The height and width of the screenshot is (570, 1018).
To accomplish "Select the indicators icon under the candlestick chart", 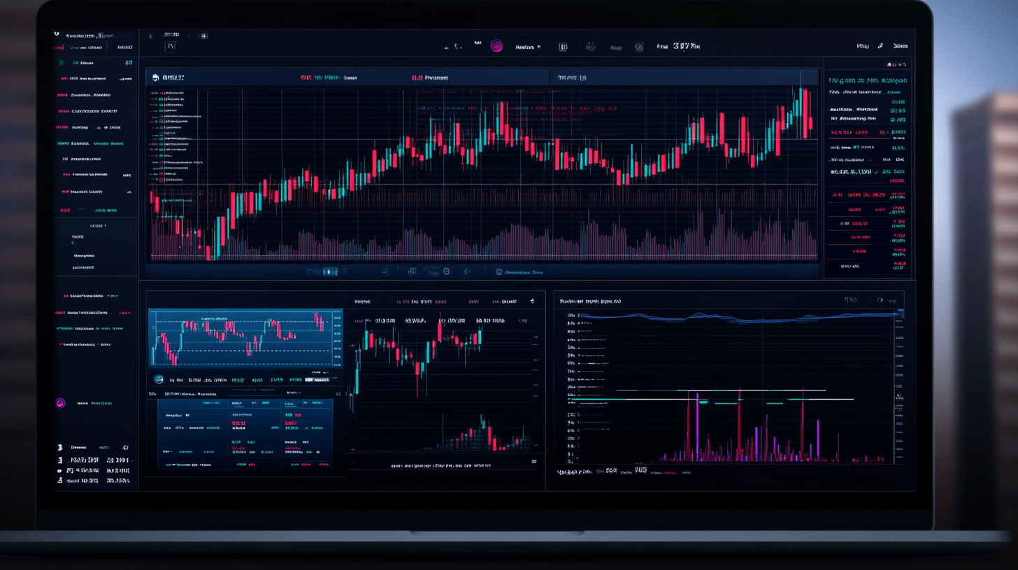I will tap(411, 272).
